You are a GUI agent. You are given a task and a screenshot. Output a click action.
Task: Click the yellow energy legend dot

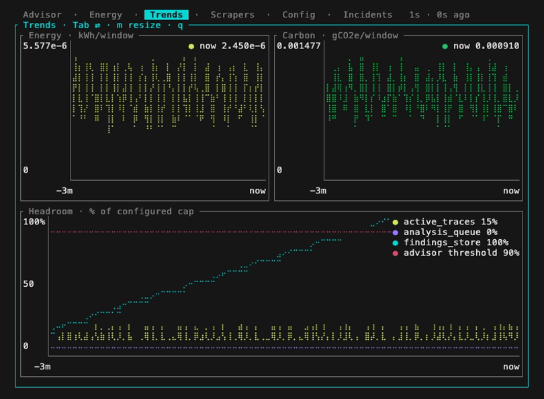191,46
